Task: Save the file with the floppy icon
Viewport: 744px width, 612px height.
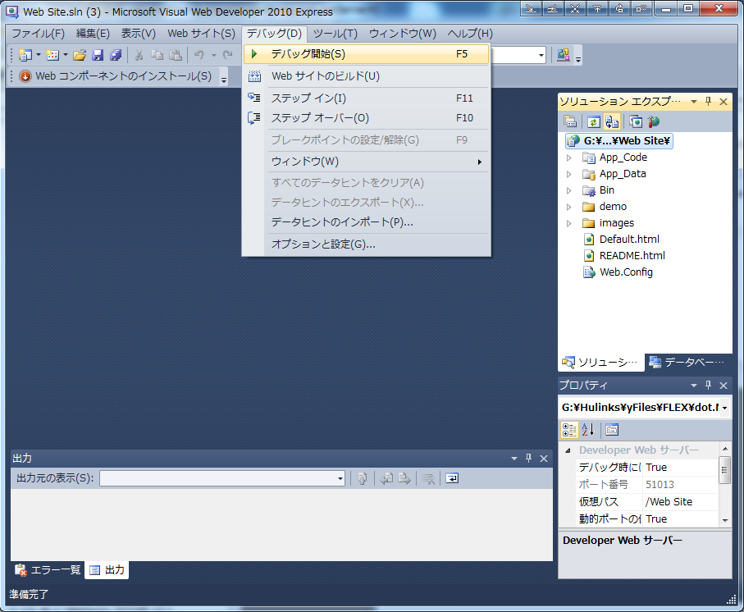Action: (x=98, y=55)
